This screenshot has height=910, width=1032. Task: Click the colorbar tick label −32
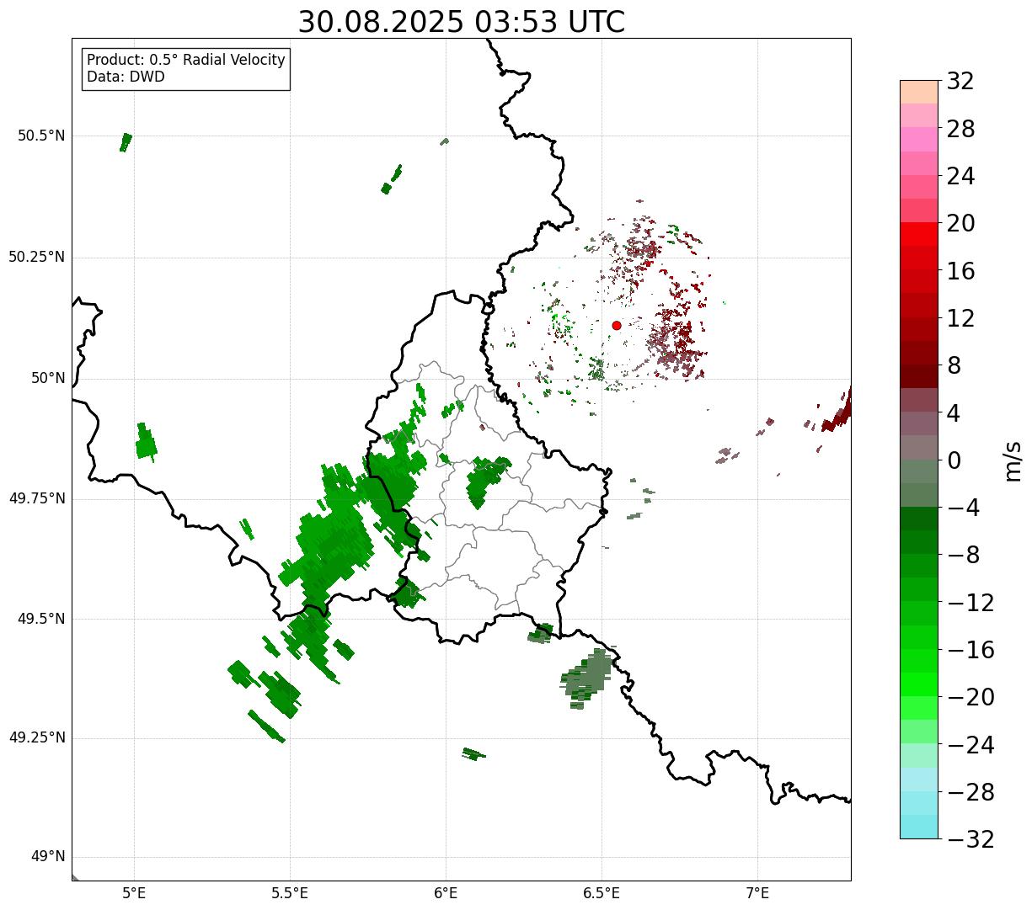970,839
